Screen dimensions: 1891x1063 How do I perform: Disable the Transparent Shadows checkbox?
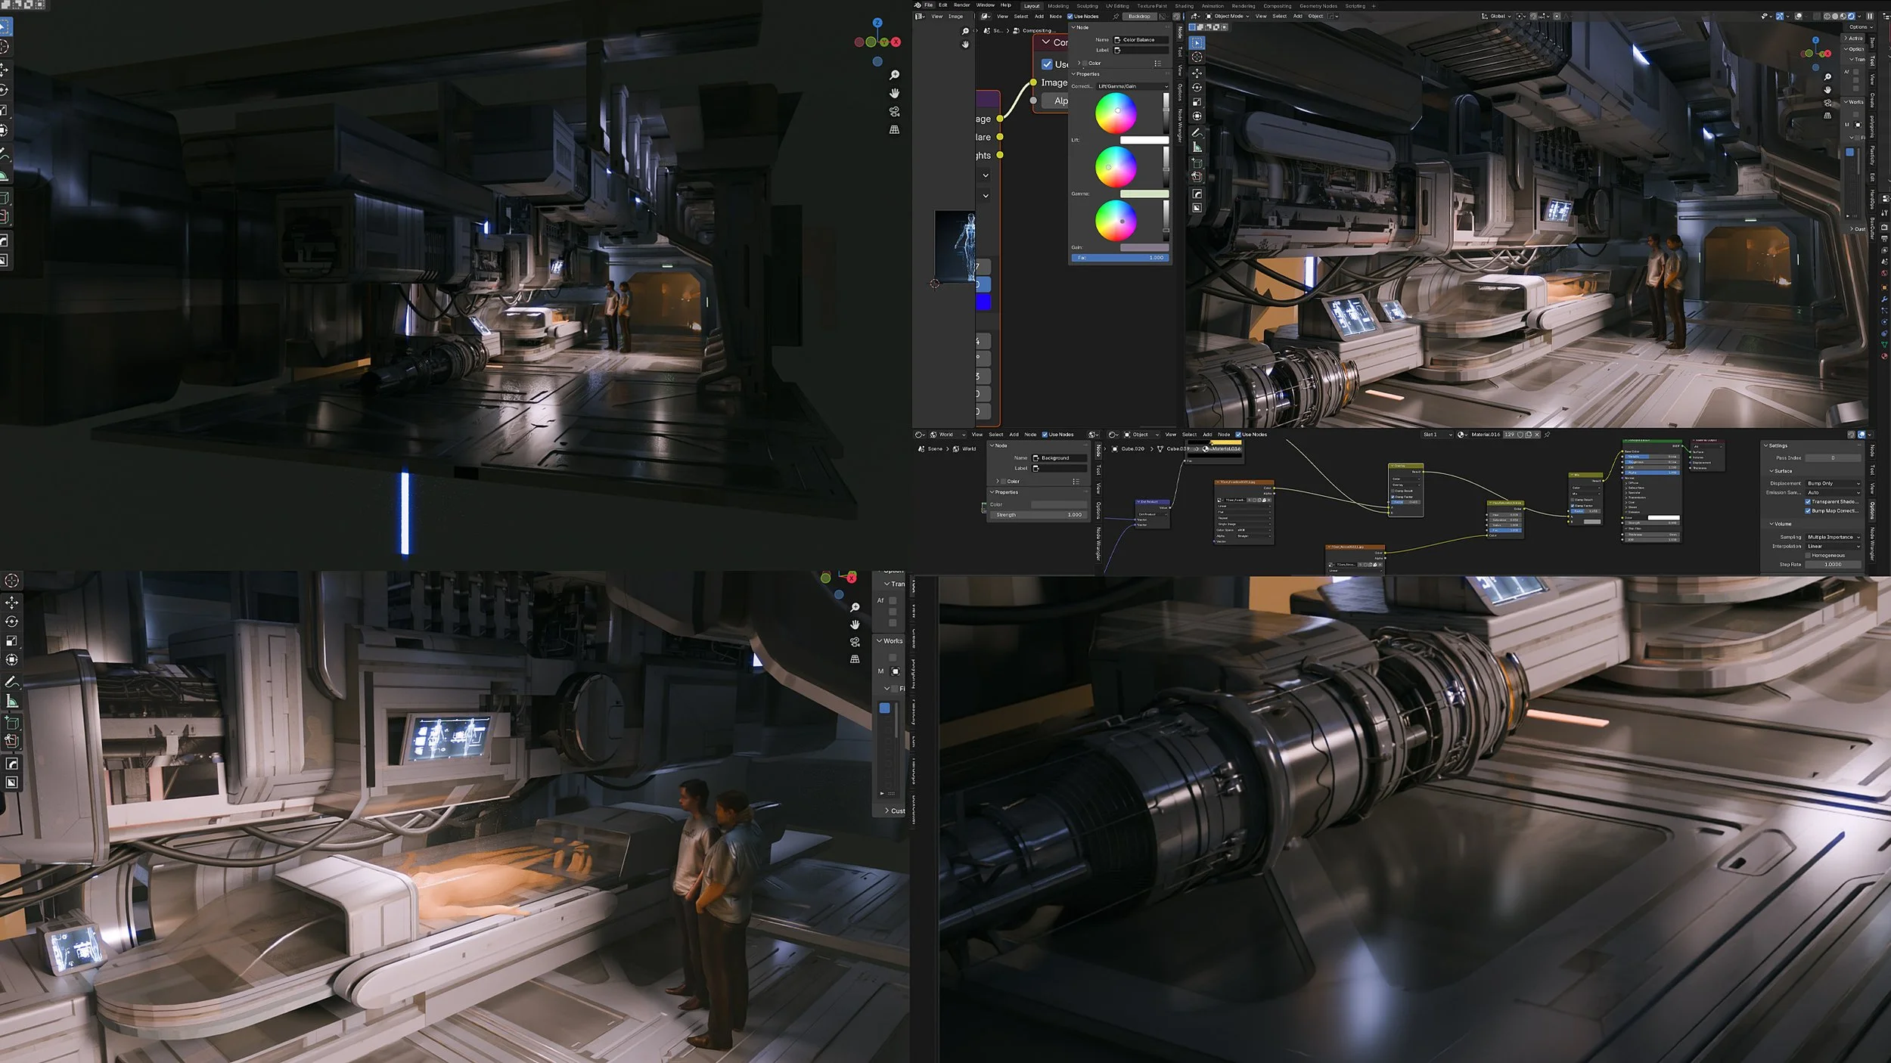point(1808,502)
